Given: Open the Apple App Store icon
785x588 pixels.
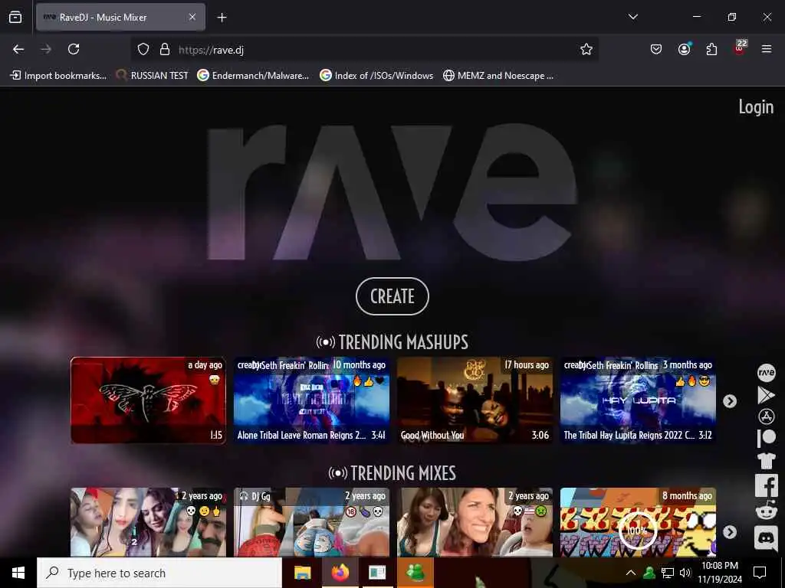Looking at the screenshot, I should [x=766, y=416].
